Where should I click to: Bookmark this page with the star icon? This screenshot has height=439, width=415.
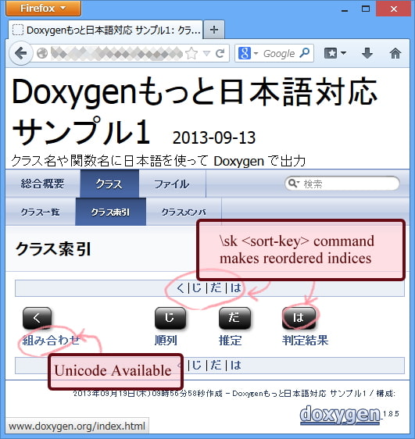tap(191, 53)
